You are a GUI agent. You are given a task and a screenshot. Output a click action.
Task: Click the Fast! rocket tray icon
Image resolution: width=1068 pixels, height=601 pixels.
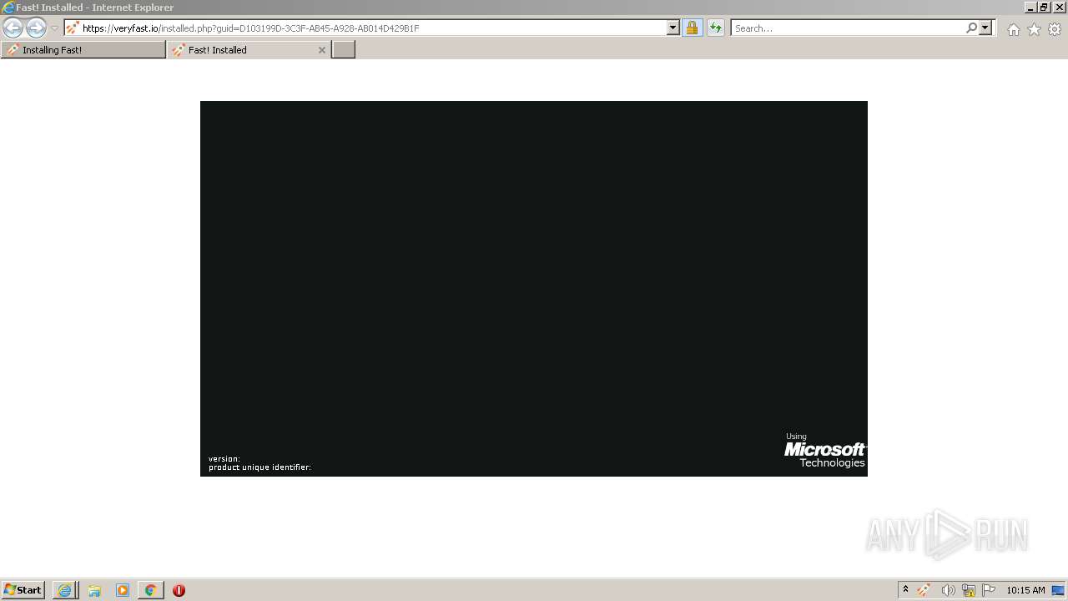[924, 590]
